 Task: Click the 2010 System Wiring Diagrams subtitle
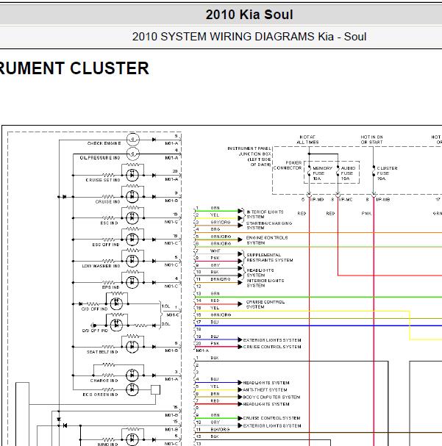pos(249,37)
